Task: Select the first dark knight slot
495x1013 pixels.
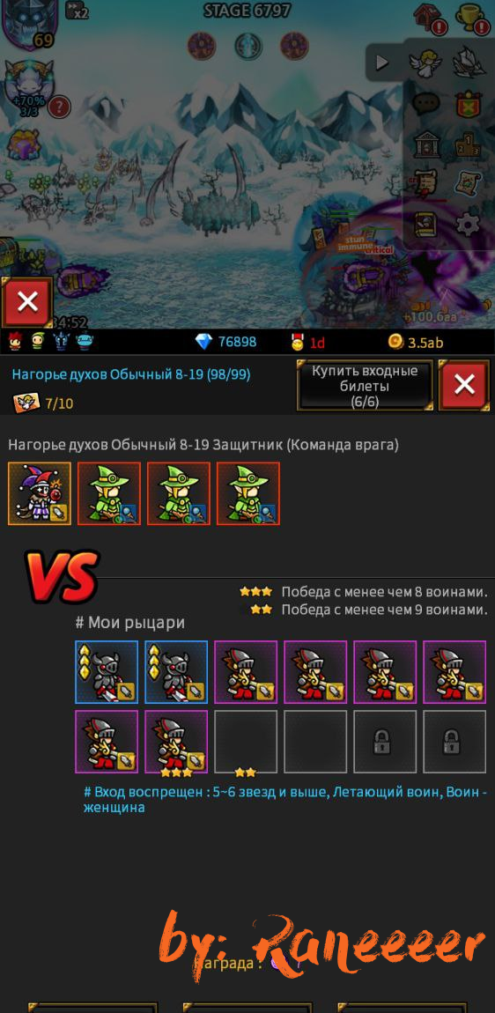Action: tap(107, 672)
